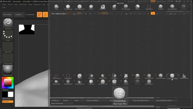Image resolution: width=193 pixels, height=109 pixels.
Task: Select the Pen Shadow brush
Action: (x=126, y=7)
